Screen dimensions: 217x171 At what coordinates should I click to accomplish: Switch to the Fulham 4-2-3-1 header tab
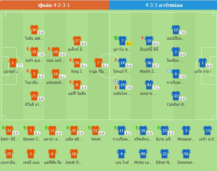(54, 5)
